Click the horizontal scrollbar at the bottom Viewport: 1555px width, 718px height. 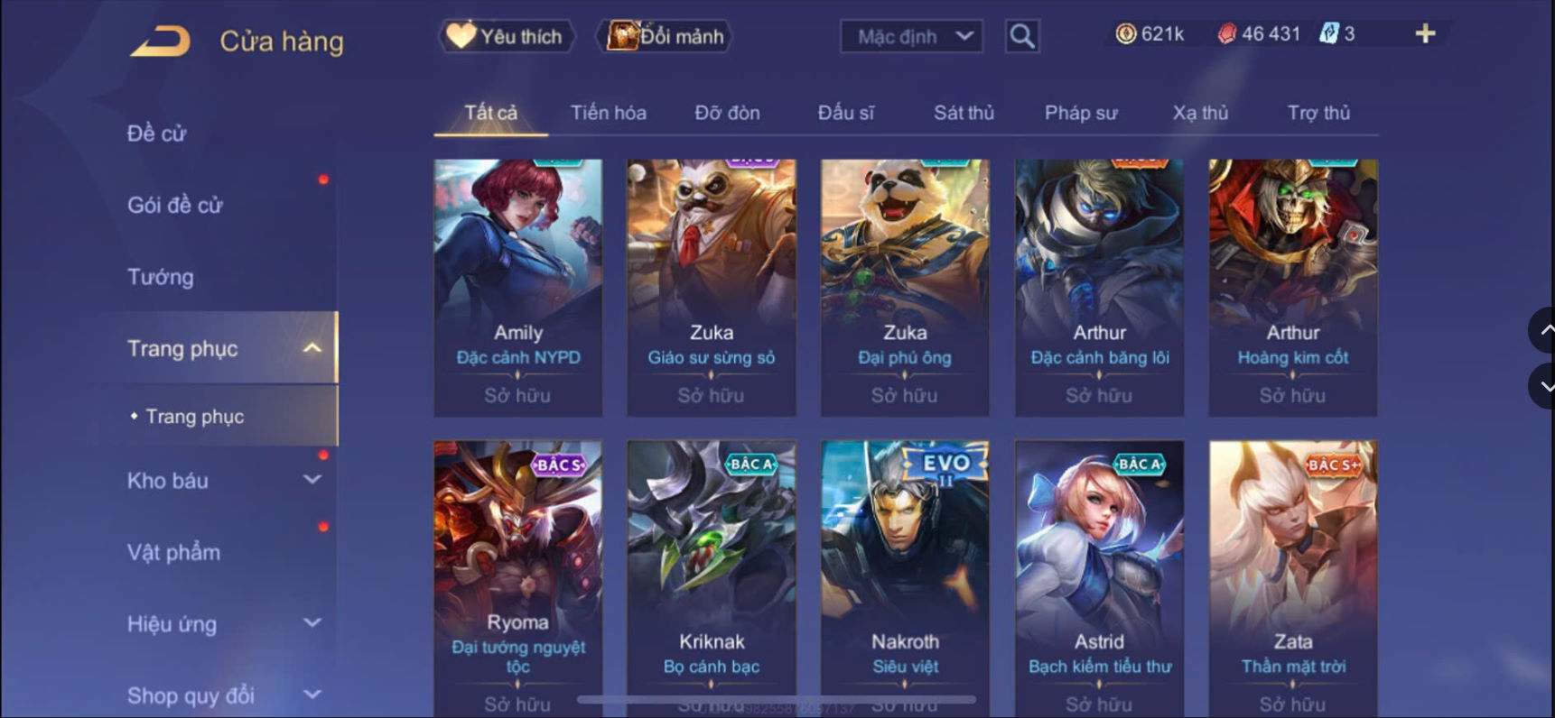tap(777, 699)
